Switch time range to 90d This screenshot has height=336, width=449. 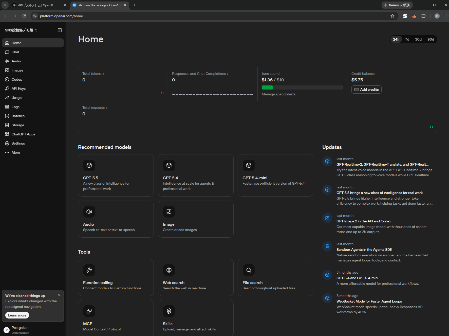click(431, 39)
